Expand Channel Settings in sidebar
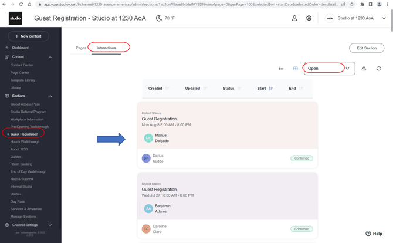 point(50,225)
